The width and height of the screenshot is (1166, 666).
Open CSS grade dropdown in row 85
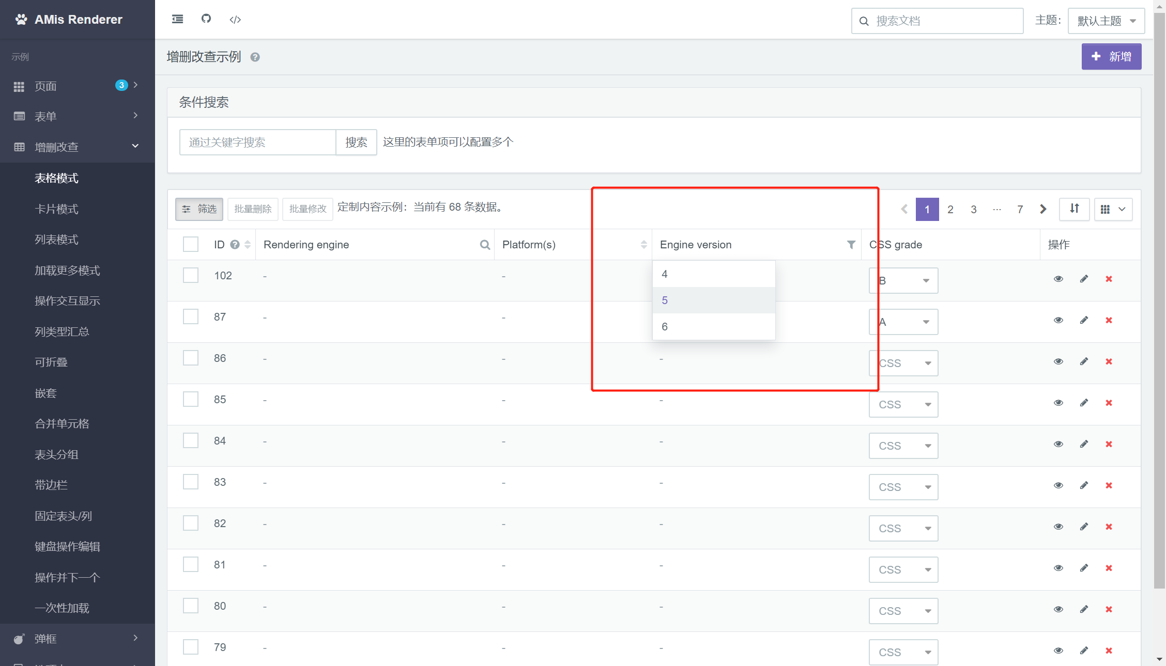point(903,404)
